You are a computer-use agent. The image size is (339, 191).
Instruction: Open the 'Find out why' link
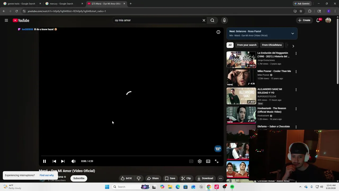tap(47, 175)
